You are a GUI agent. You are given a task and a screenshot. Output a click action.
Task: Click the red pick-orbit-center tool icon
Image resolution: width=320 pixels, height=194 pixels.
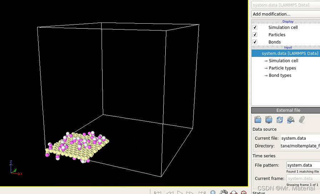[x=244, y=192]
